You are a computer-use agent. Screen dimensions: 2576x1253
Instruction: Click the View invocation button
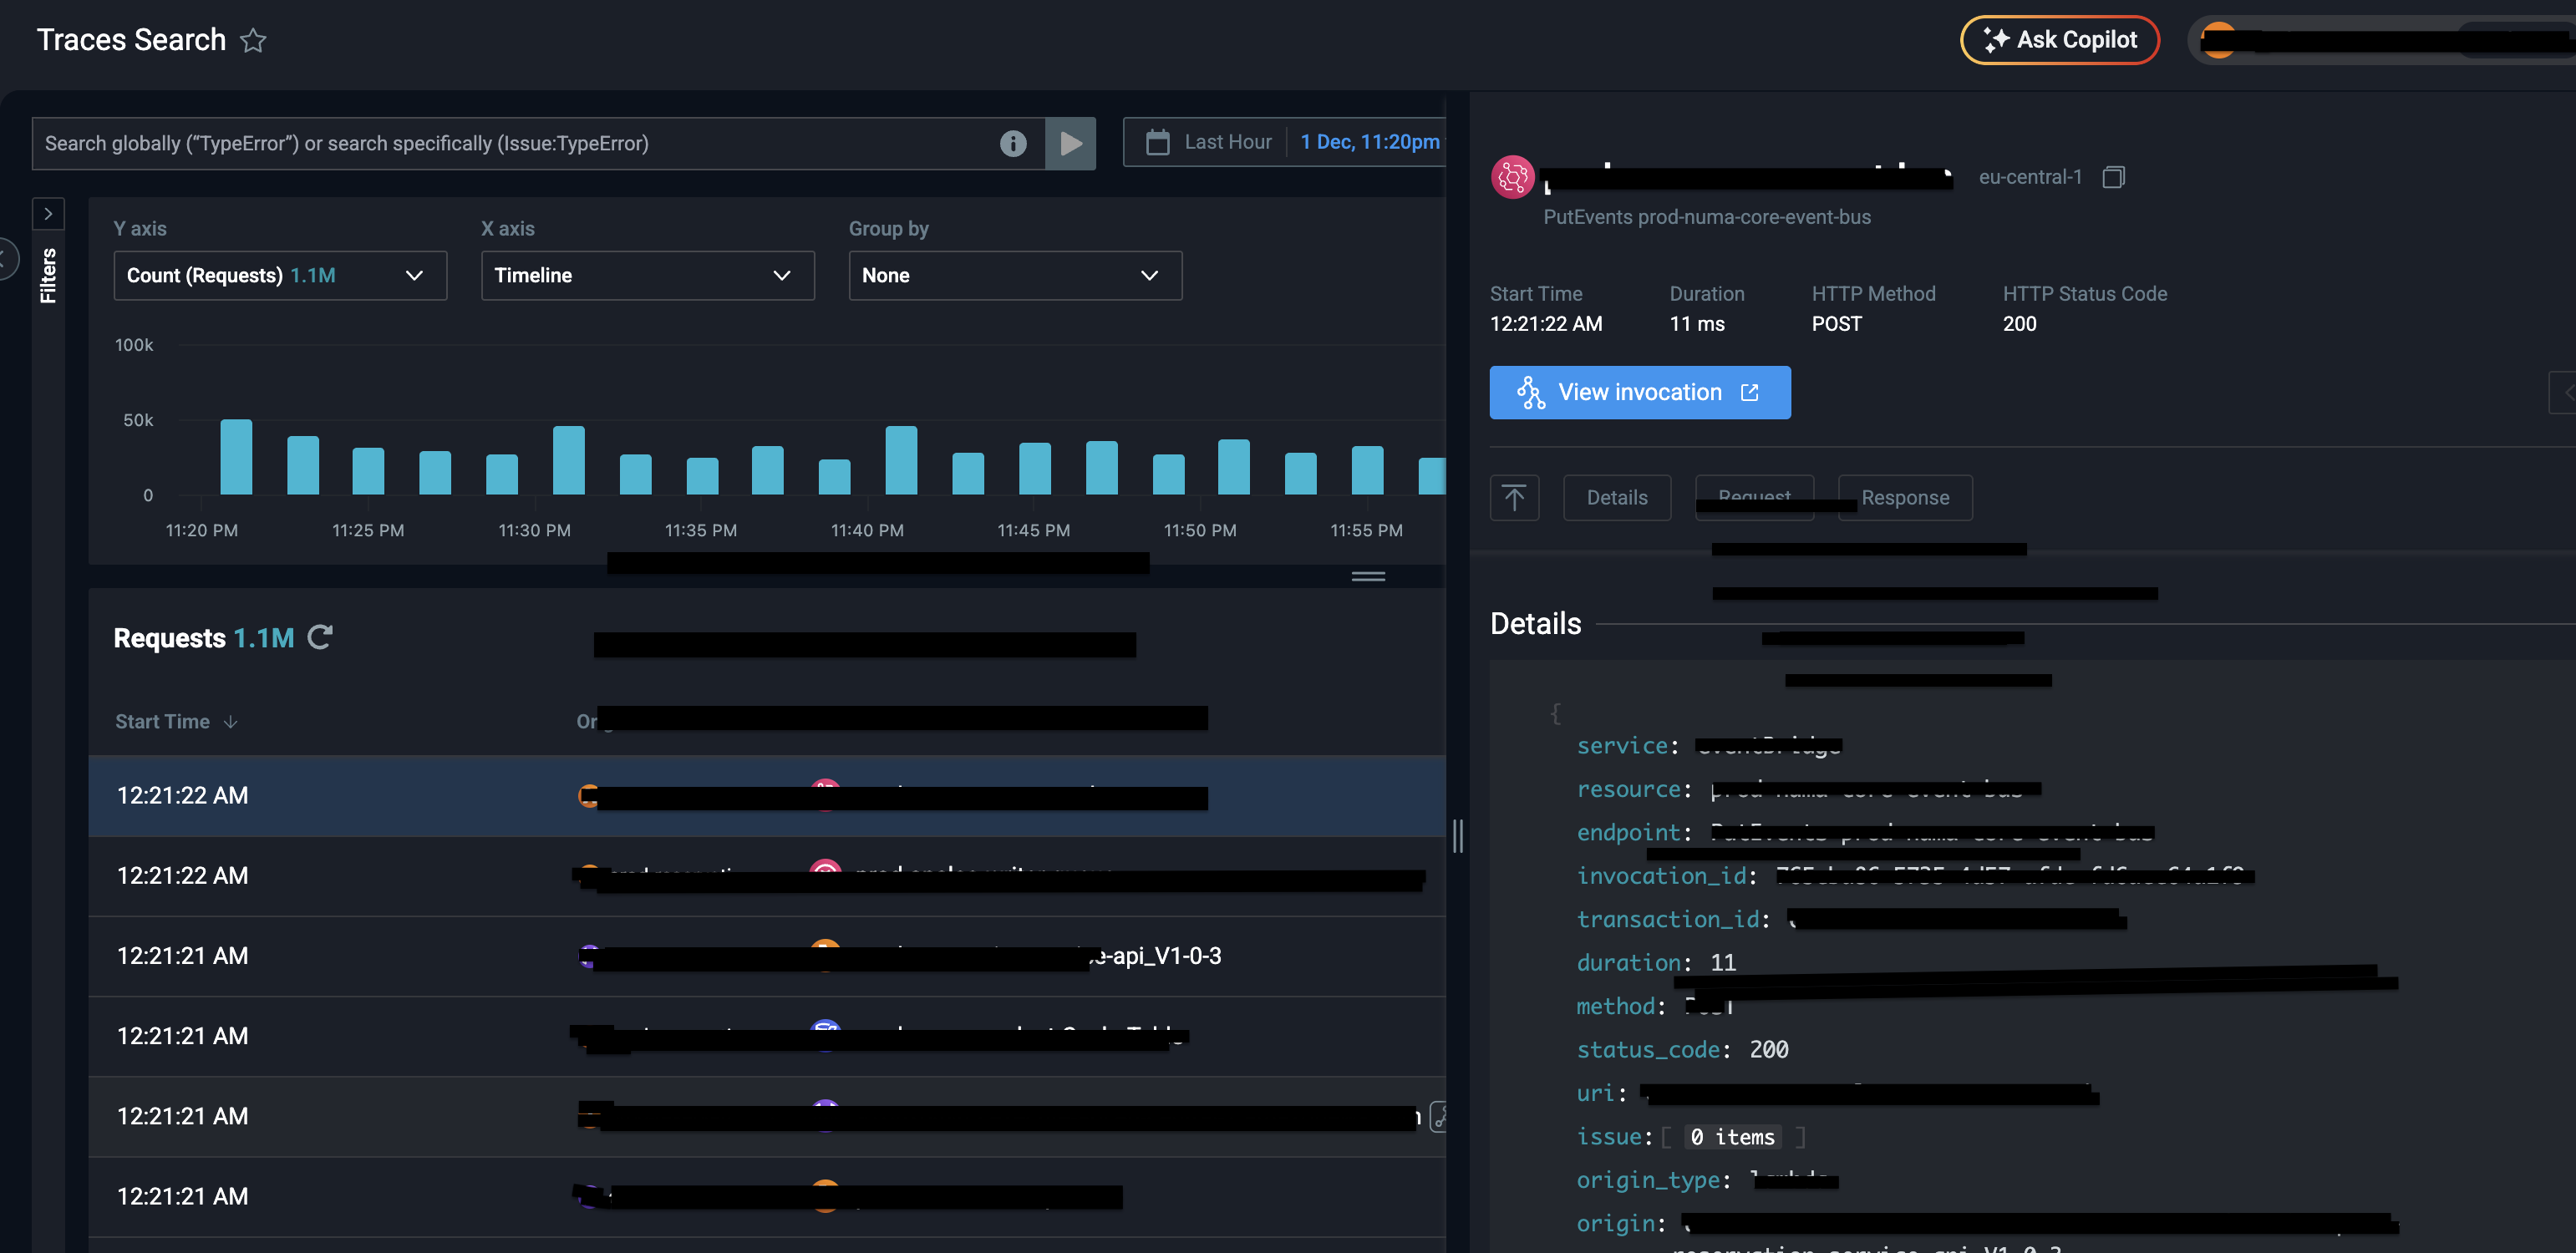(x=1640, y=392)
